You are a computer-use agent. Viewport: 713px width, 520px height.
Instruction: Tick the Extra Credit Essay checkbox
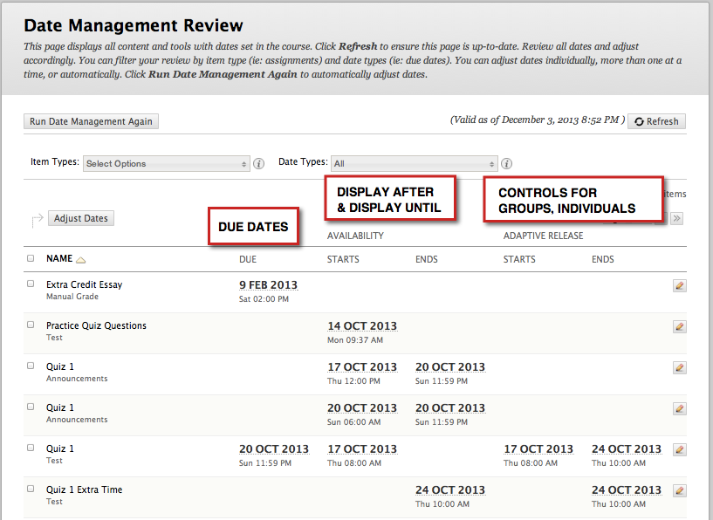(x=31, y=284)
